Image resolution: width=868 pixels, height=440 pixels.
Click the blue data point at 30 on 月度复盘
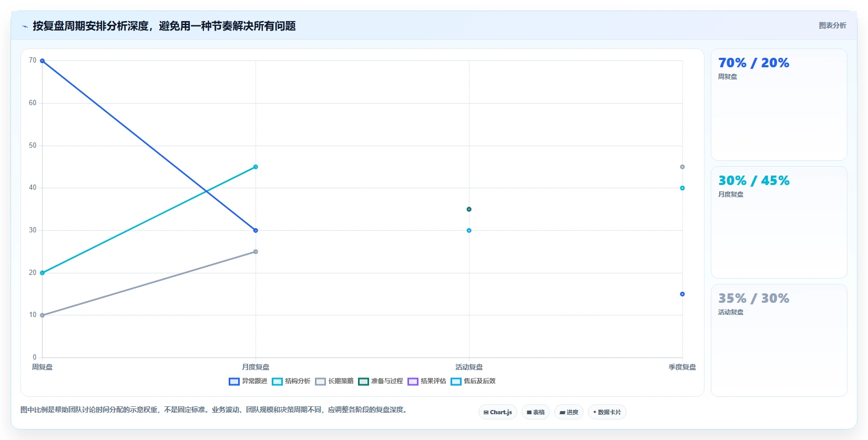tap(256, 230)
